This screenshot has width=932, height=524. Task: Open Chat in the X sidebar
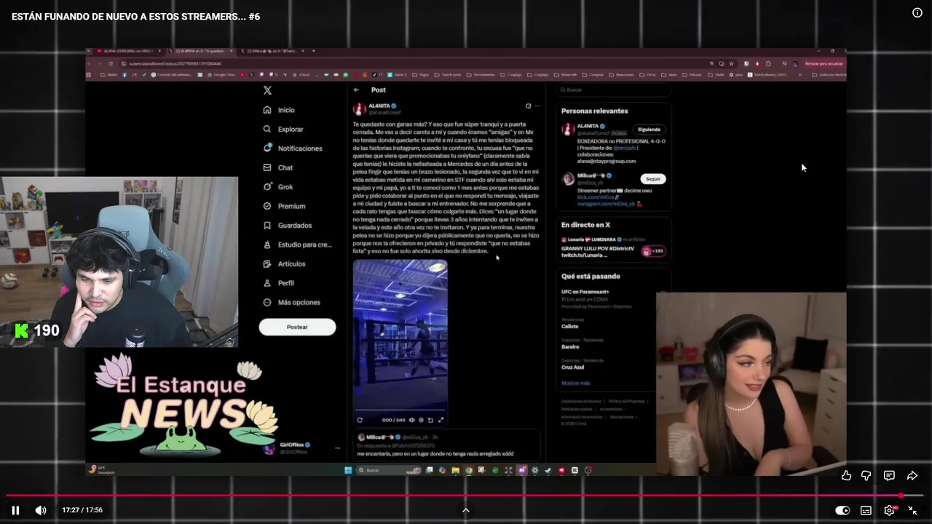[x=278, y=167]
